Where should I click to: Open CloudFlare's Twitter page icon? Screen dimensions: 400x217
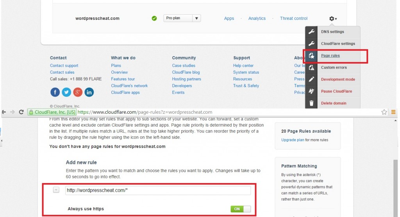click(66, 92)
